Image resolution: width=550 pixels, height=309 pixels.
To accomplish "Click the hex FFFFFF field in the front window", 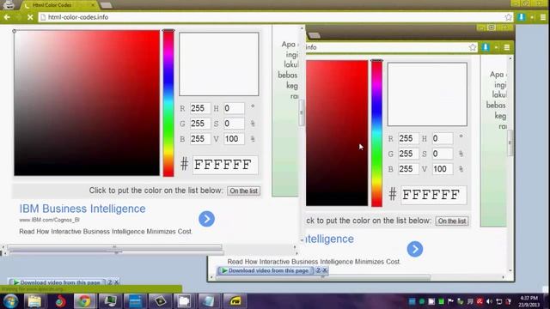I will pyautogui.click(x=225, y=165).
